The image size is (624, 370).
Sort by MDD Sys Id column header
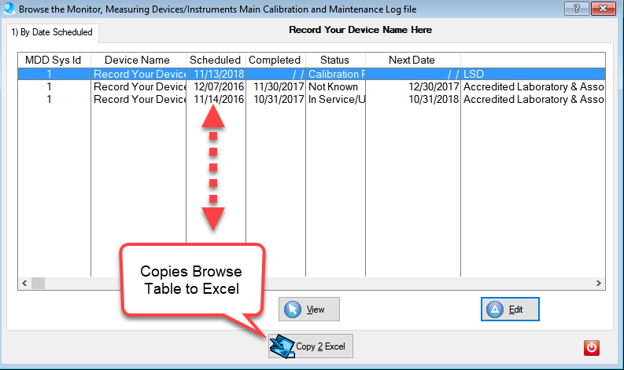pyautogui.click(x=54, y=60)
